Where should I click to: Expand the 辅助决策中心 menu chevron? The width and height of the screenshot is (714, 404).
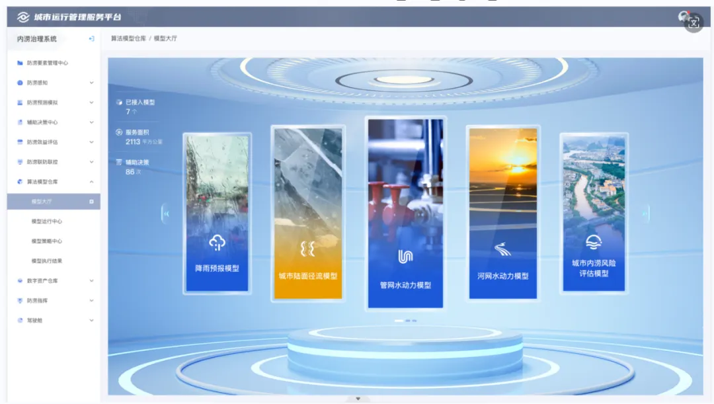(x=91, y=122)
